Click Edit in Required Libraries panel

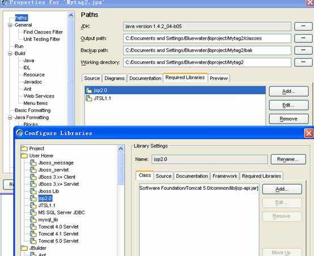coord(288,105)
